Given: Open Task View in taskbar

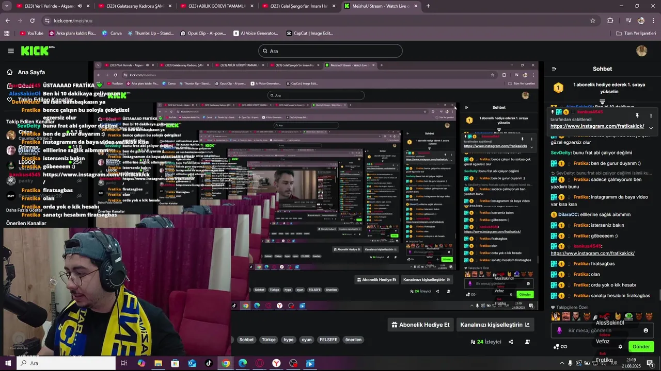Looking at the screenshot, I should pyautogui.click(x=124, y=363).
